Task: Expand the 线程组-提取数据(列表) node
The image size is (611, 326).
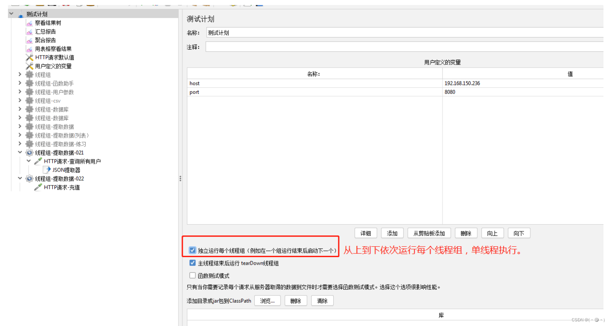Action: [20, 135]
